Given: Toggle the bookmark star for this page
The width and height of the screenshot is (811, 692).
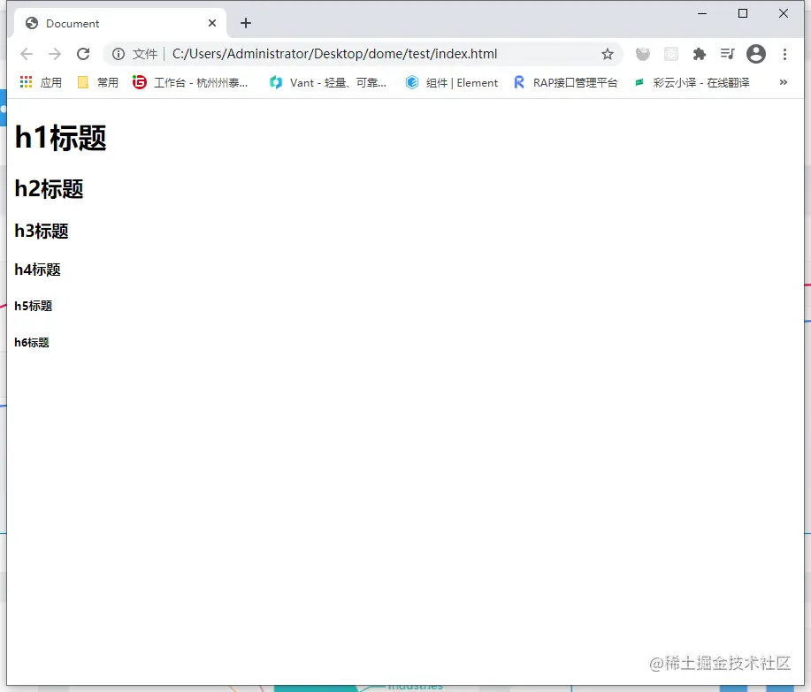Looking at the screenshot, I should [x=608, y=54].
